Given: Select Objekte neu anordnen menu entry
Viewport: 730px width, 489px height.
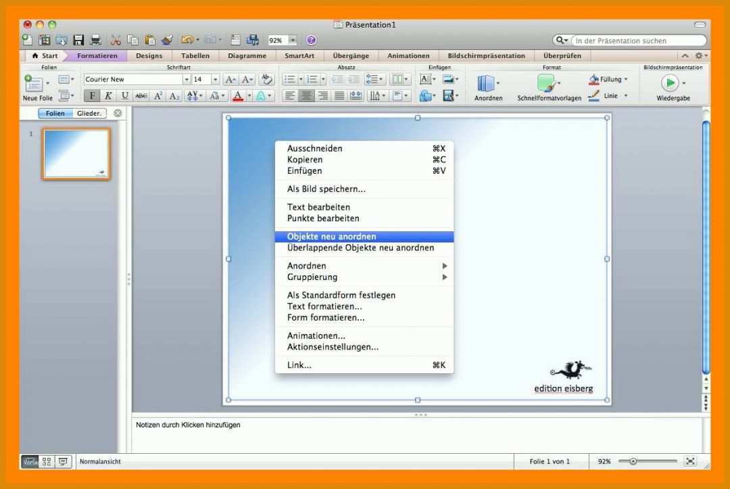Looking at the screenshot, I should (364, 237).
